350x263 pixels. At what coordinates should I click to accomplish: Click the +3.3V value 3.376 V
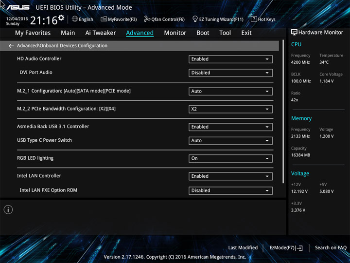pyautogui.click(x=298, y=210)
